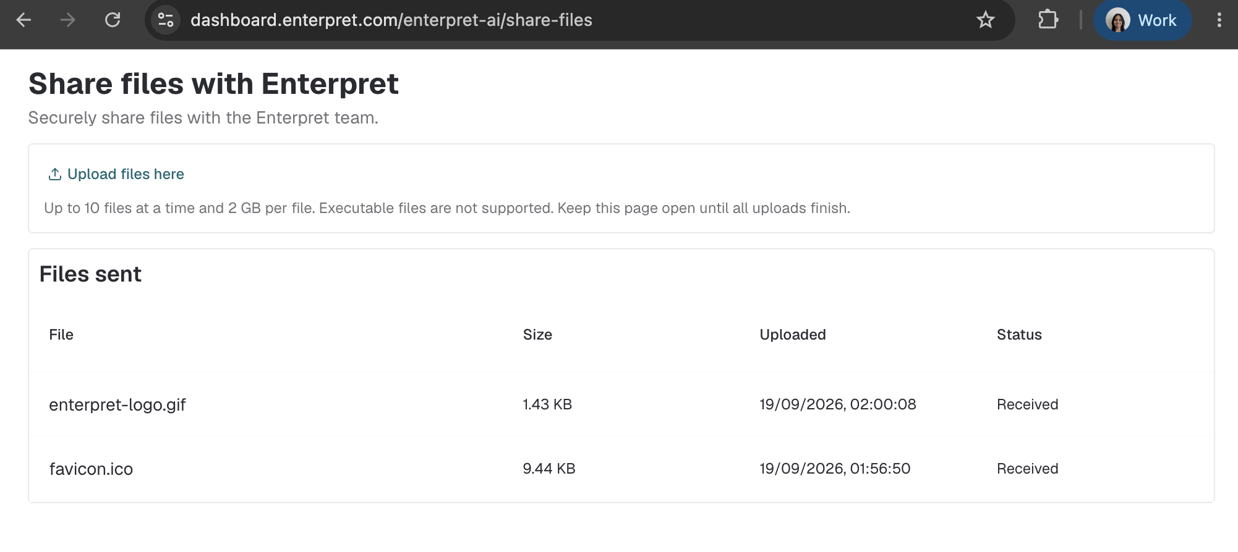Click the 02:00:08 upload timestamp
Viewport: 1238px width, 552px height.
(x=838, y=404)
